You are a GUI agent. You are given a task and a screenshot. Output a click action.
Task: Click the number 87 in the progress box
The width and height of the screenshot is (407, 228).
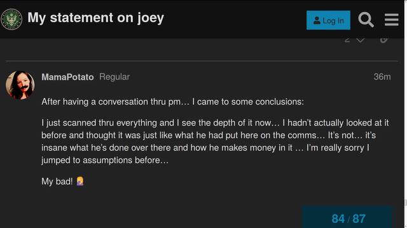[x=359, y=218]
